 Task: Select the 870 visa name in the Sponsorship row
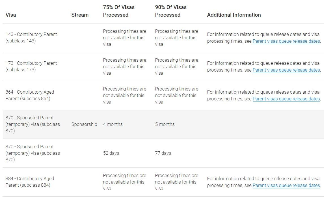33,124
